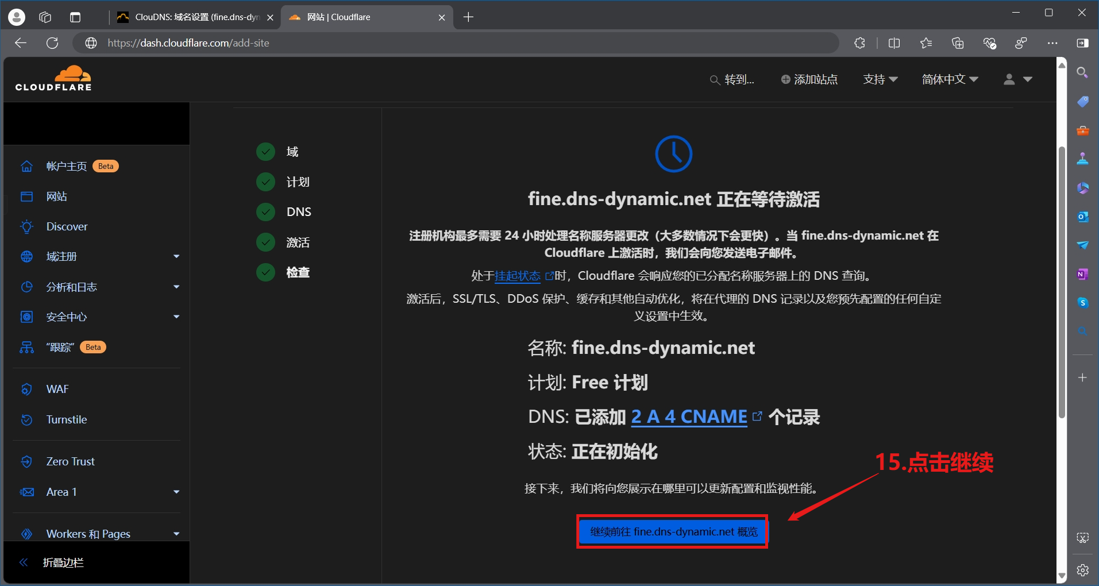Click the 域 step checkmark

pos(265,152)
